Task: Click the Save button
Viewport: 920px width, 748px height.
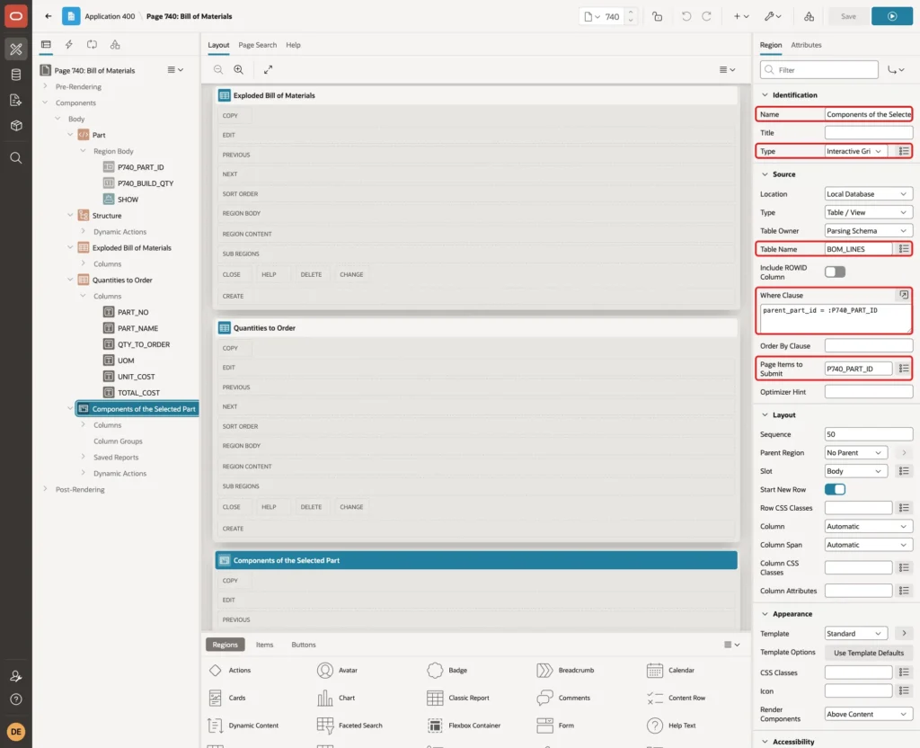Action: pos(848,16)
